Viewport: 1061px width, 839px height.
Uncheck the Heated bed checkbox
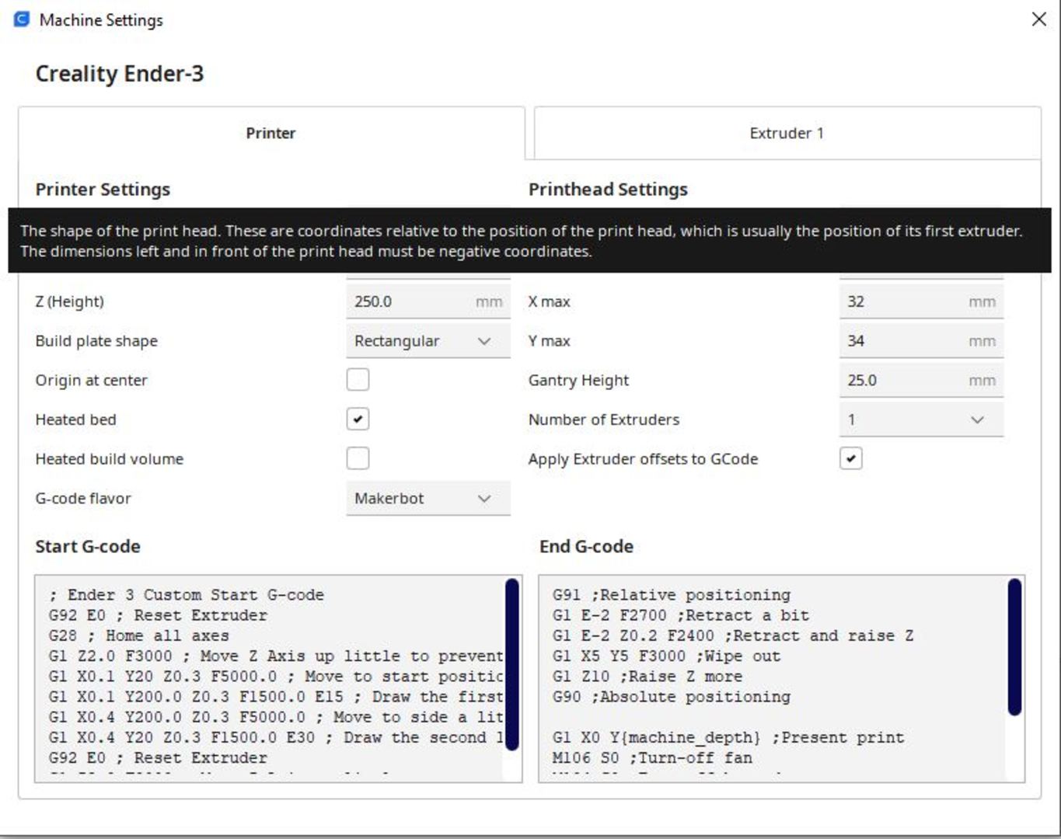click(358, 419)
